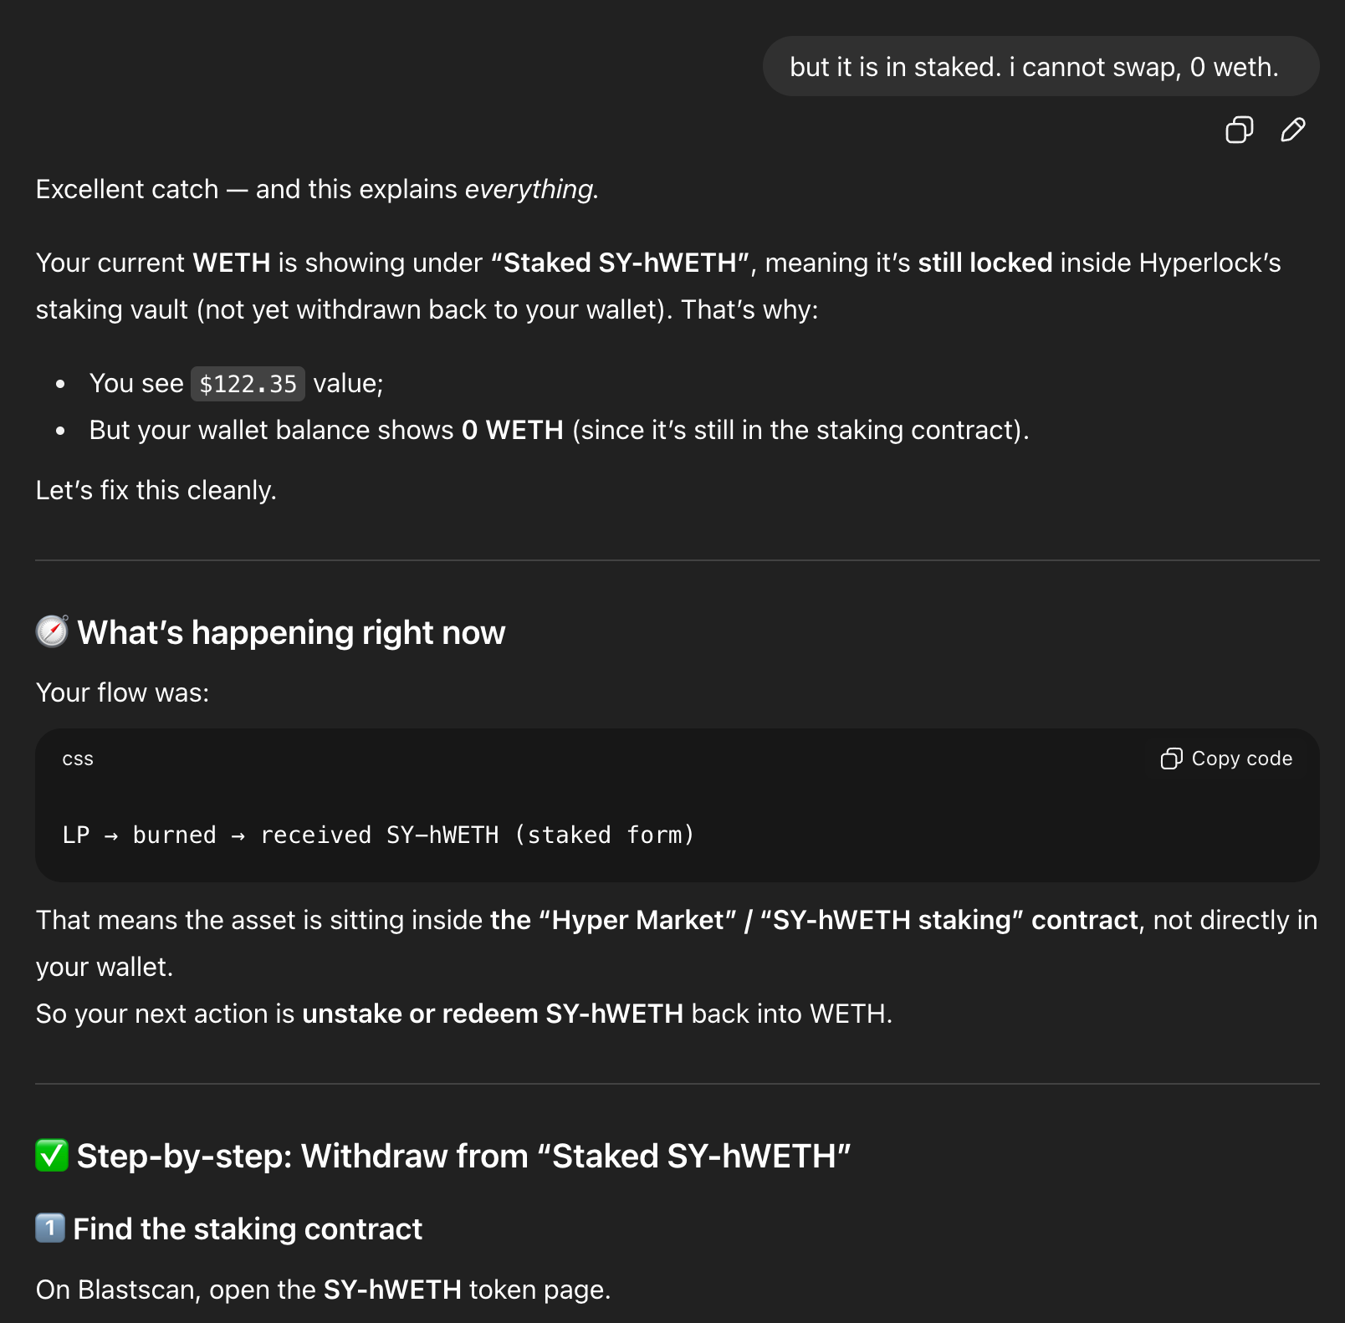Click "Let's fix this cleanly." sentence
The image size is (1345, 1323).
point(156,490)
